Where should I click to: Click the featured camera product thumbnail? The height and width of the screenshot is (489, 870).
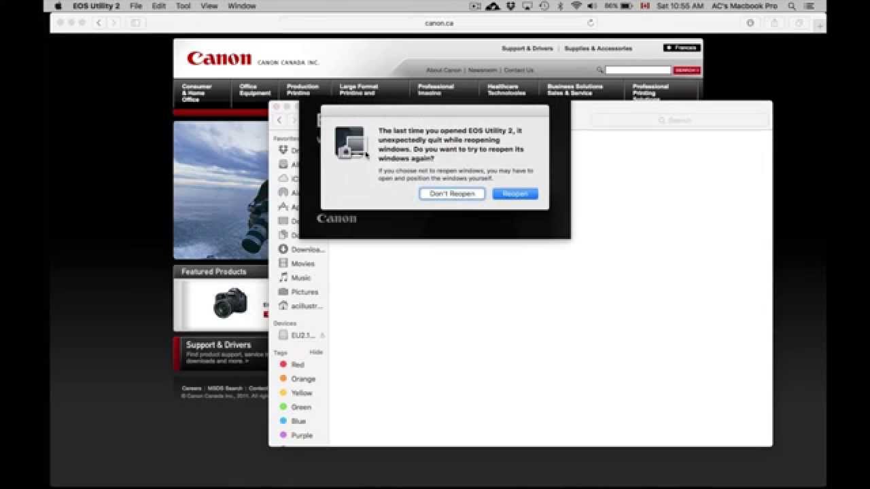pyautogui.click(x=230, y=303)
